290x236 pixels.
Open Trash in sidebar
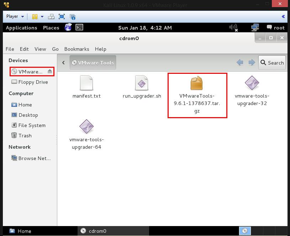(x=21, y=136)
